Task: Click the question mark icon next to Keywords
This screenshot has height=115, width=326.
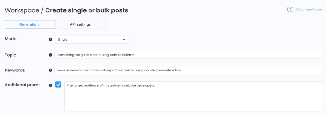Action: (x=50, y=70)
